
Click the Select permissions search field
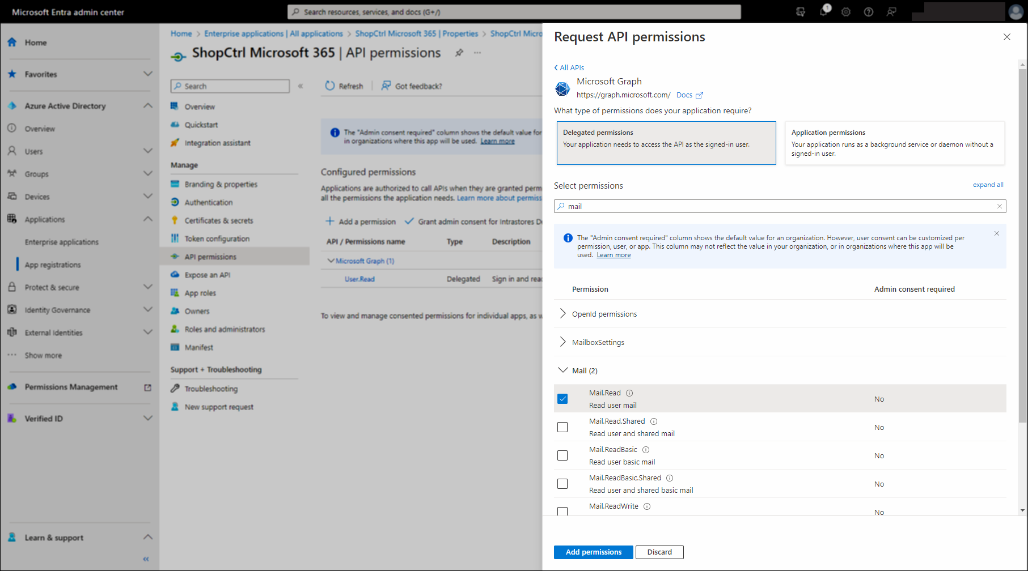click(780, 206)
